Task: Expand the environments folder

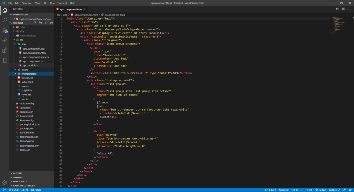Action: 31,74
